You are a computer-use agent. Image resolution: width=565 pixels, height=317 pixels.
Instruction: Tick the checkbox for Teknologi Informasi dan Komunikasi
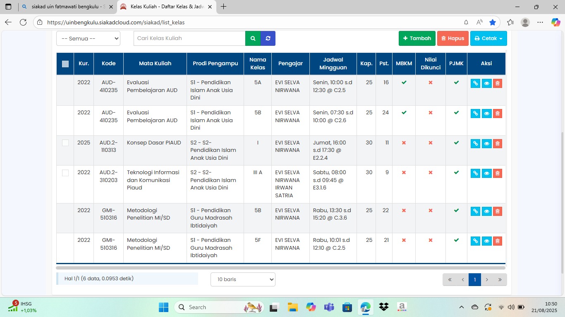click(65, 173)
